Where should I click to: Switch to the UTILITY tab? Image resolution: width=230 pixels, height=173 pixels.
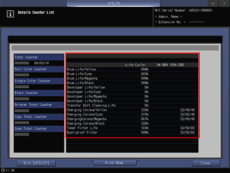pos(113,3)
